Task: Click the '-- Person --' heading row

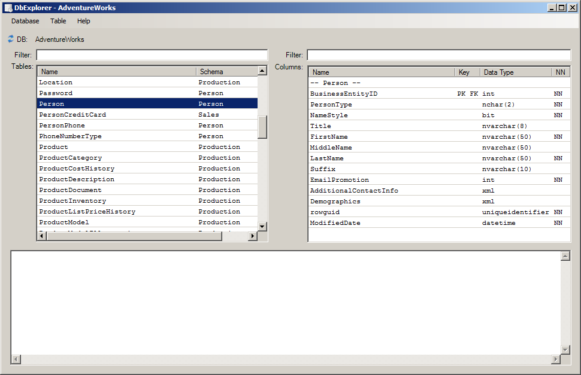Action: point(439,83)
